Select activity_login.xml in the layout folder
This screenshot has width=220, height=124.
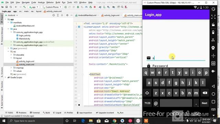26,61
